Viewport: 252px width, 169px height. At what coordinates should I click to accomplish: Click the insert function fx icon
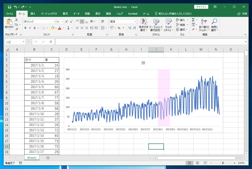(51, 42)
